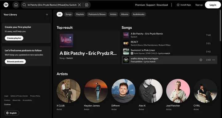Filter results by Playlists
The width and height of the screenshot is (222, 118).
80,14
